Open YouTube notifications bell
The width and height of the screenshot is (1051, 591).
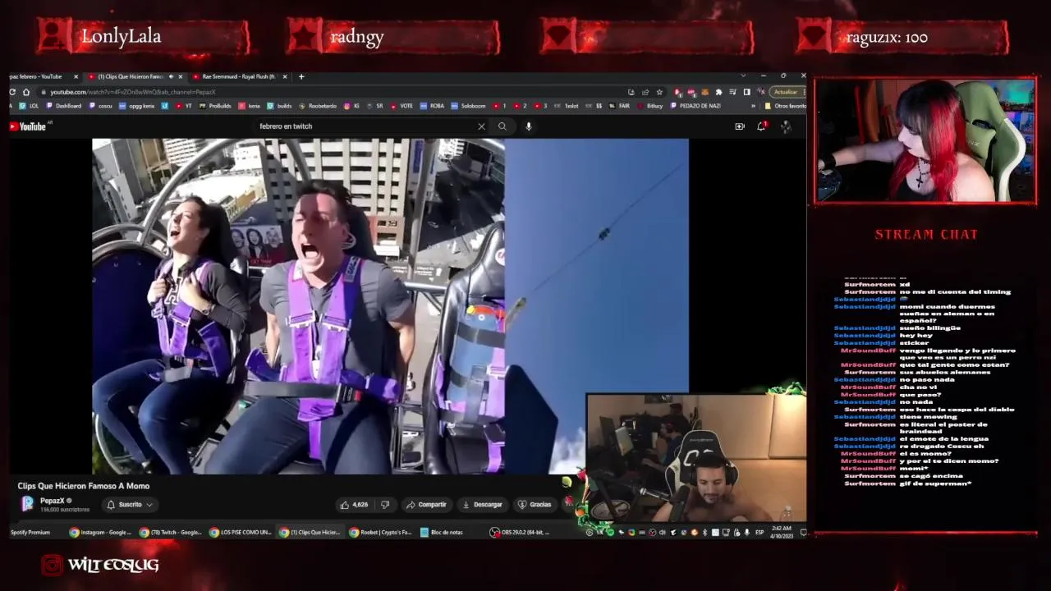click(762, 126)
